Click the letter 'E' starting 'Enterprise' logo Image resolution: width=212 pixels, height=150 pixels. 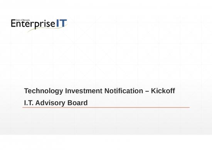[x=13, y=24]
